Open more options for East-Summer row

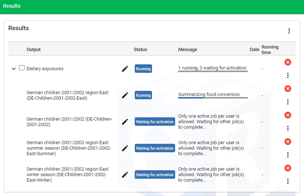point(288,155)
